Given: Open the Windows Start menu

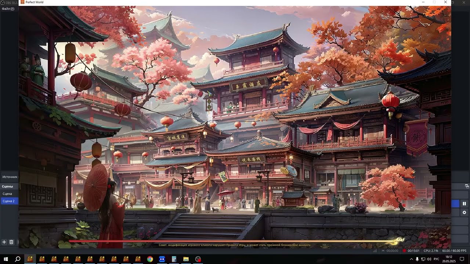Looking at the screenshot, I should 6,259.
